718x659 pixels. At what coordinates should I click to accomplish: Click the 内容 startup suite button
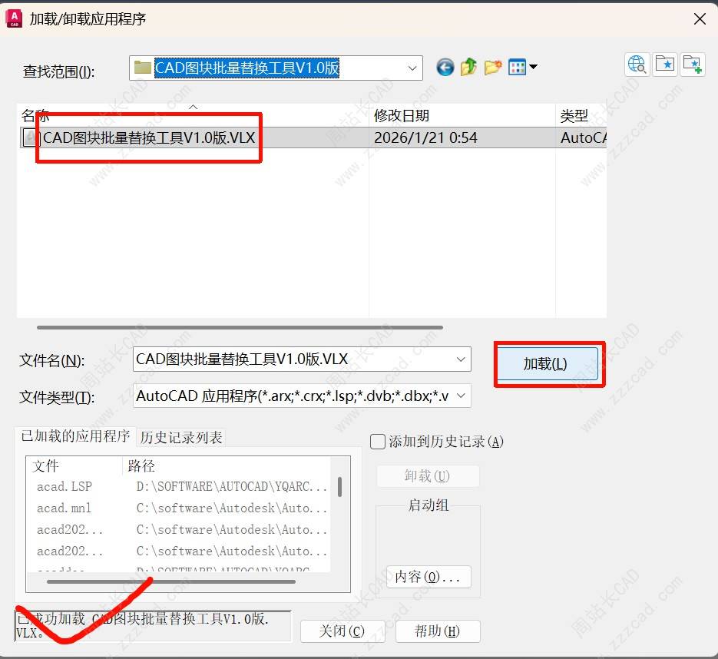pos(428,577)
